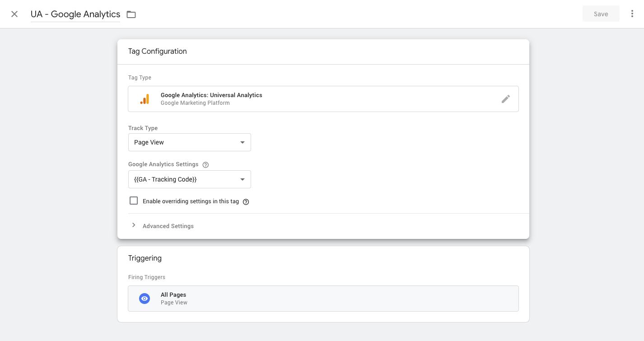Click the Triggering section heading
Viewport: 644px width, 341px height.
145,258
